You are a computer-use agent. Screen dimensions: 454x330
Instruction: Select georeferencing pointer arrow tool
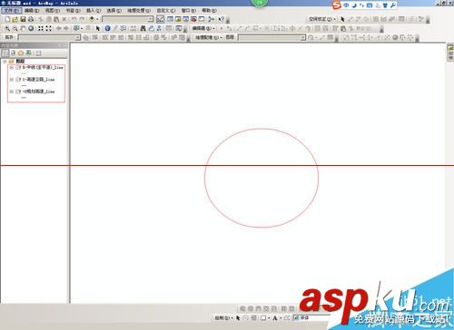pyautogui.click(x=342, y=19)
